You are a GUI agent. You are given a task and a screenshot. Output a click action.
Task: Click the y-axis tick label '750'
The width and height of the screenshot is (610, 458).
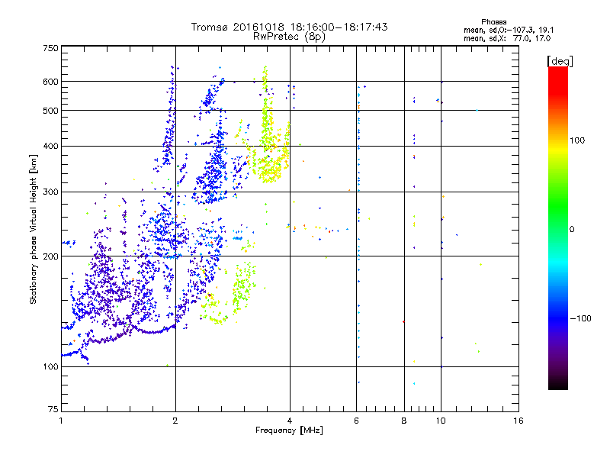coord(50,48)
